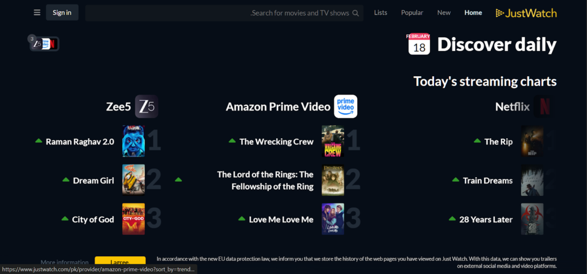Accept cookies with the I agree button
587x274 pixels.
point(120,262)
